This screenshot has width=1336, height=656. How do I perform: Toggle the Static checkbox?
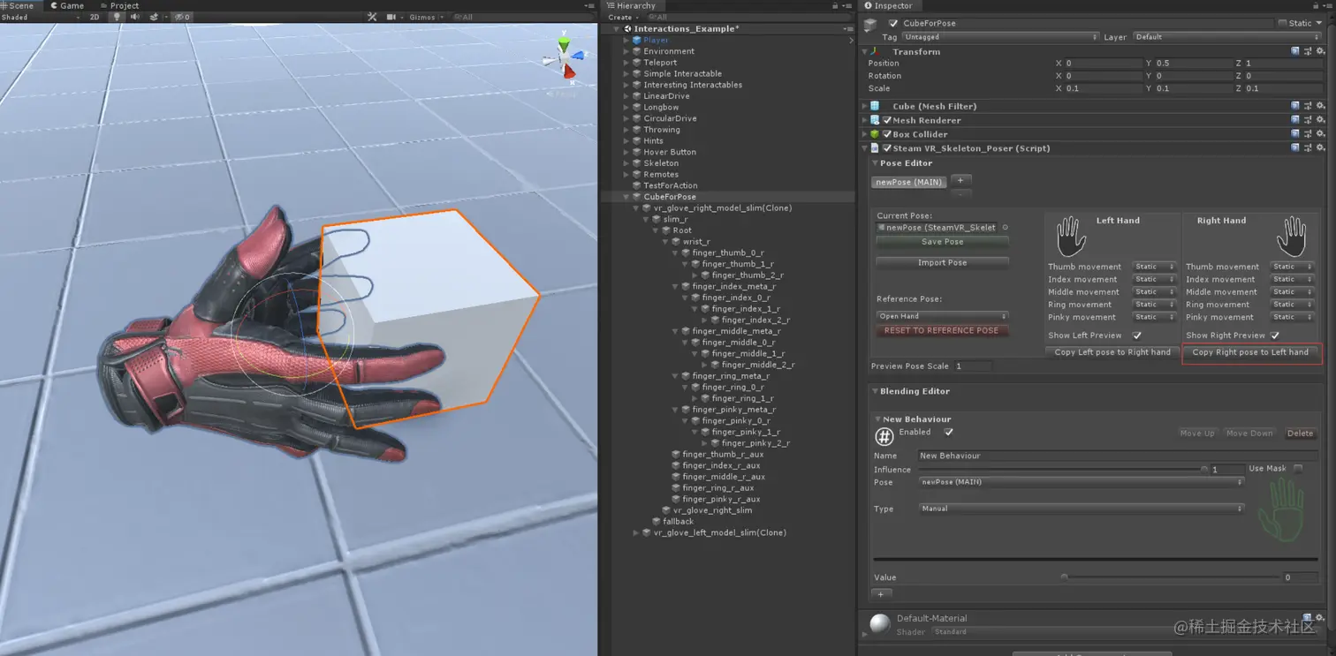pyautogui.click(x=1283, y=23)
